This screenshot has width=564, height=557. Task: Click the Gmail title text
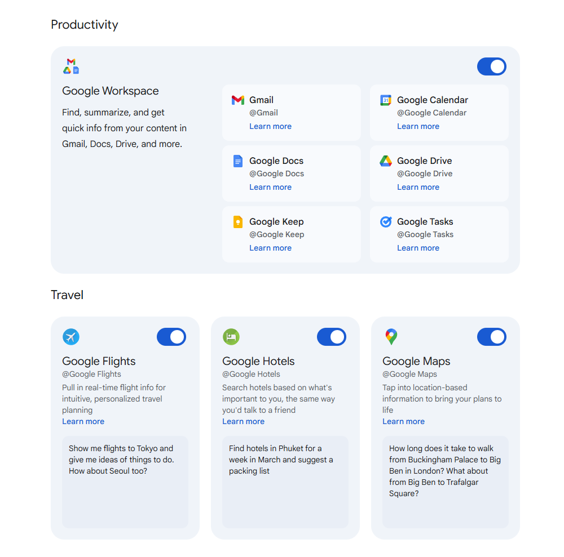click(262, 100)
